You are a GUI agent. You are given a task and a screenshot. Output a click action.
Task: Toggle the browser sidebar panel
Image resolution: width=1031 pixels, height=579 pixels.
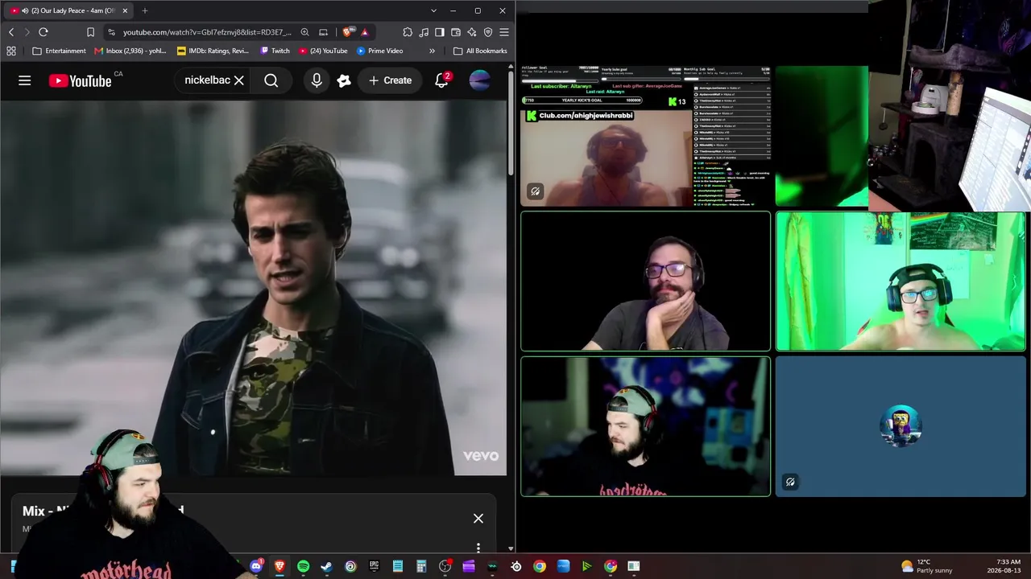coord(440,32)
